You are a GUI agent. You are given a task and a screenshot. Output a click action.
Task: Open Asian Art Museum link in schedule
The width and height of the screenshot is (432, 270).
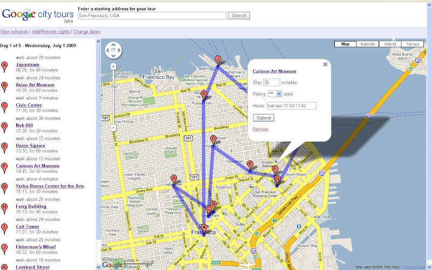[35, 85]
